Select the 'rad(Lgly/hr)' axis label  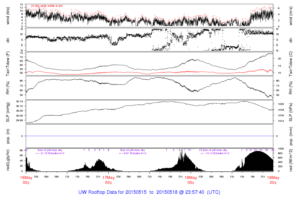pyautogui.click(x=8, y=160)
